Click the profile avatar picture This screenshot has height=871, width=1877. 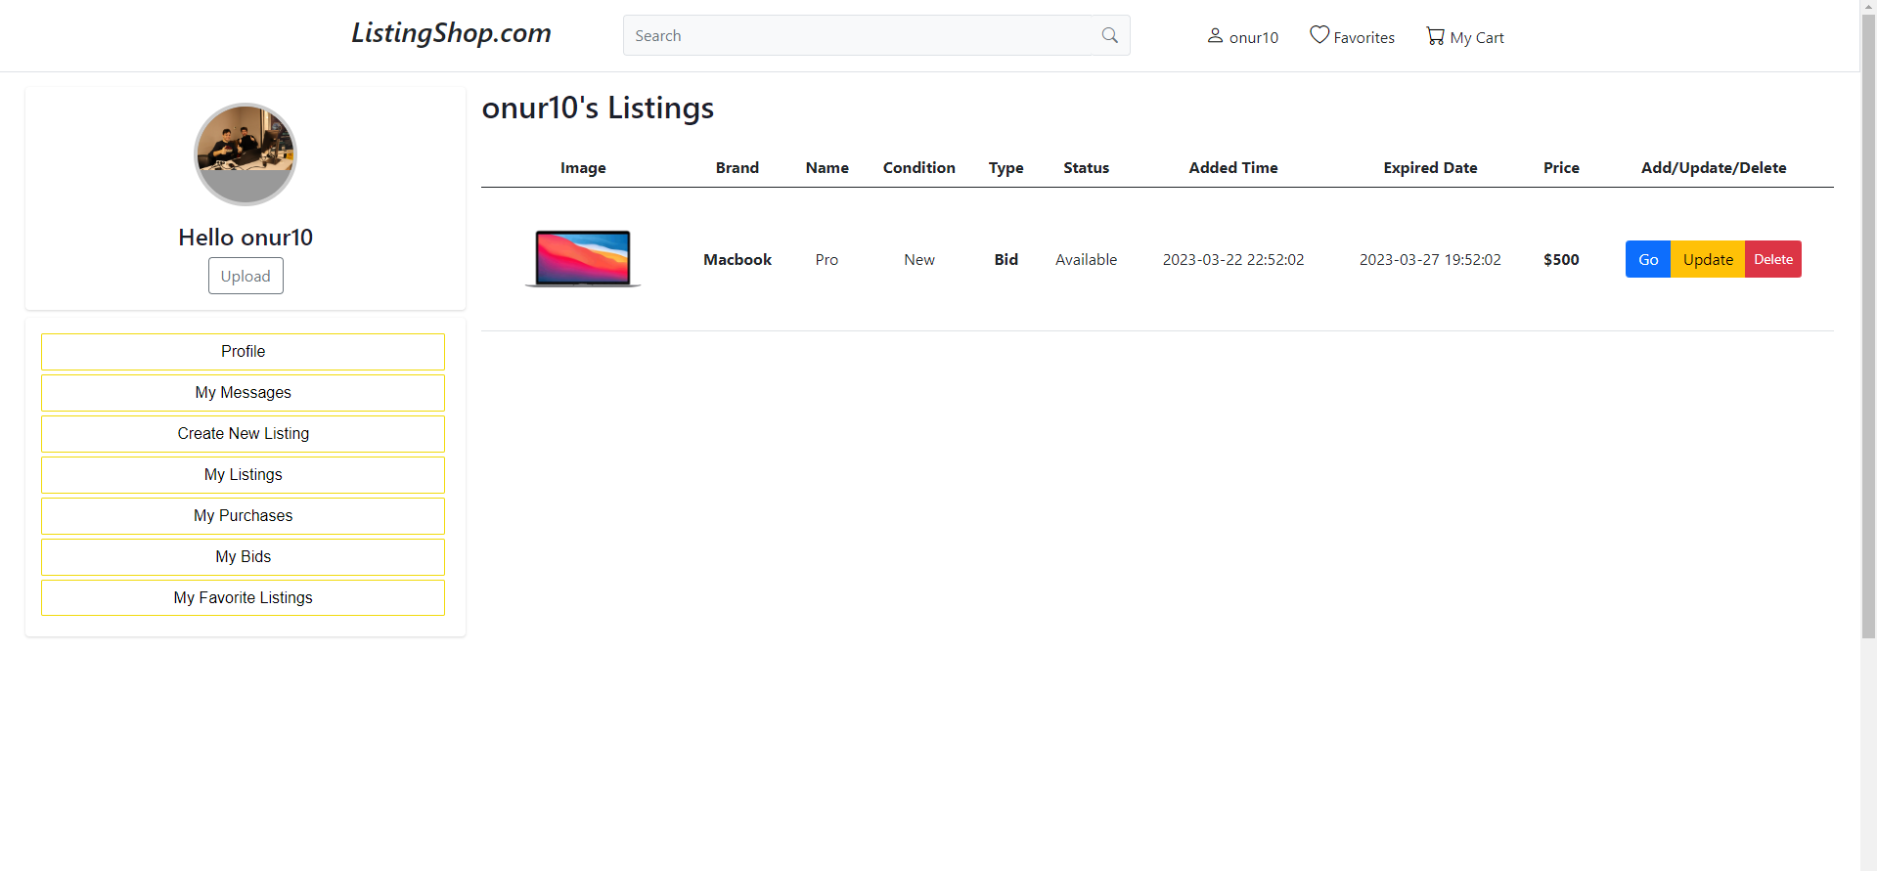pos(246,154)
